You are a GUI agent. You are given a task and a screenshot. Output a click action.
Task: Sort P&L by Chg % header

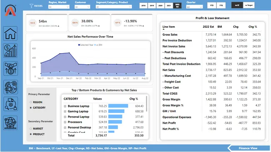[253, 27]
